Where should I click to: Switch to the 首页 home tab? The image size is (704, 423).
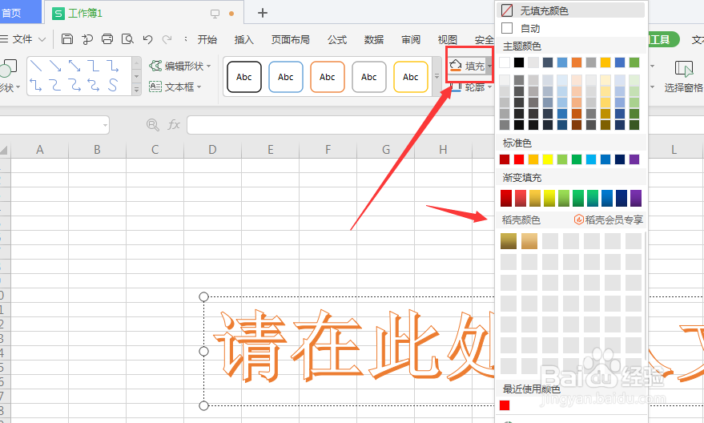pyautogui.click(x=19, y=13)
